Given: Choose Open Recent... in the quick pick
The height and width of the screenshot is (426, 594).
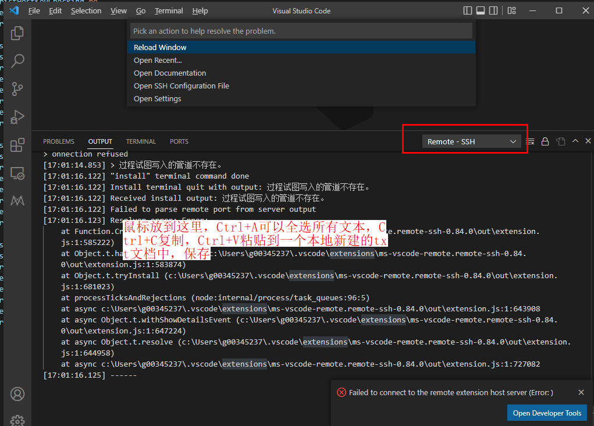Looking at the screenshot, I should click(301, 61).
